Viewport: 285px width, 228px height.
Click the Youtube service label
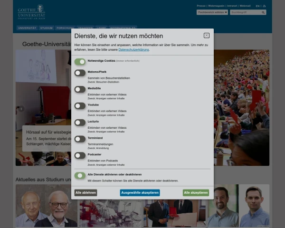pos(93,105)
